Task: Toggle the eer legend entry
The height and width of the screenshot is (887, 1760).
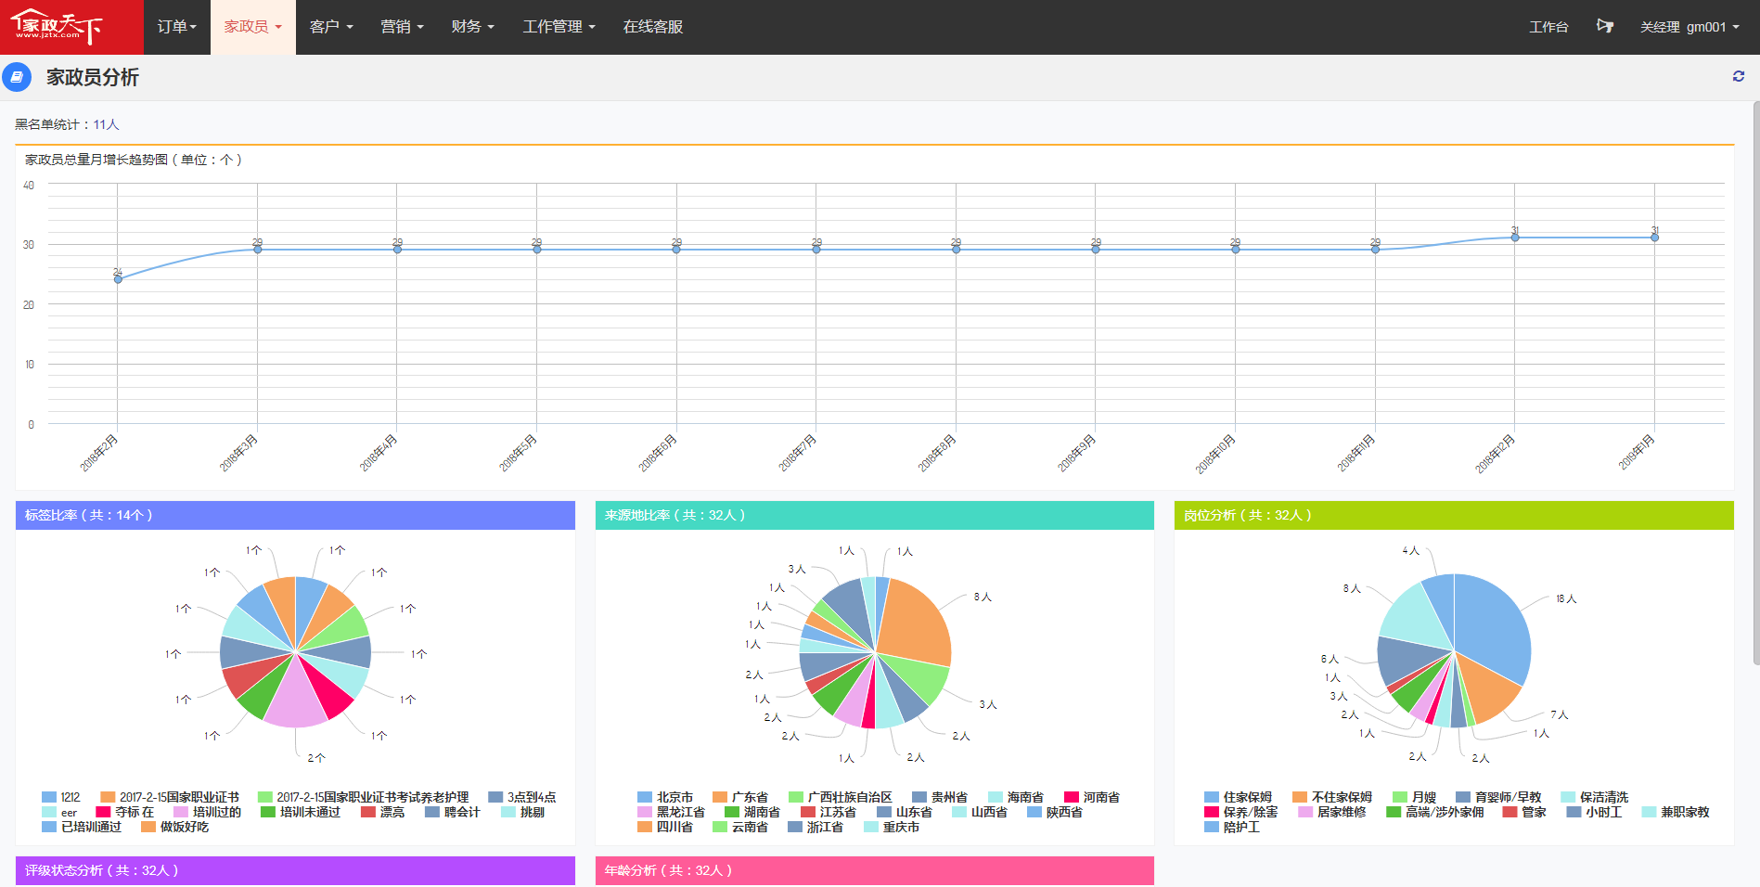Action: click(x=59, y=812)
